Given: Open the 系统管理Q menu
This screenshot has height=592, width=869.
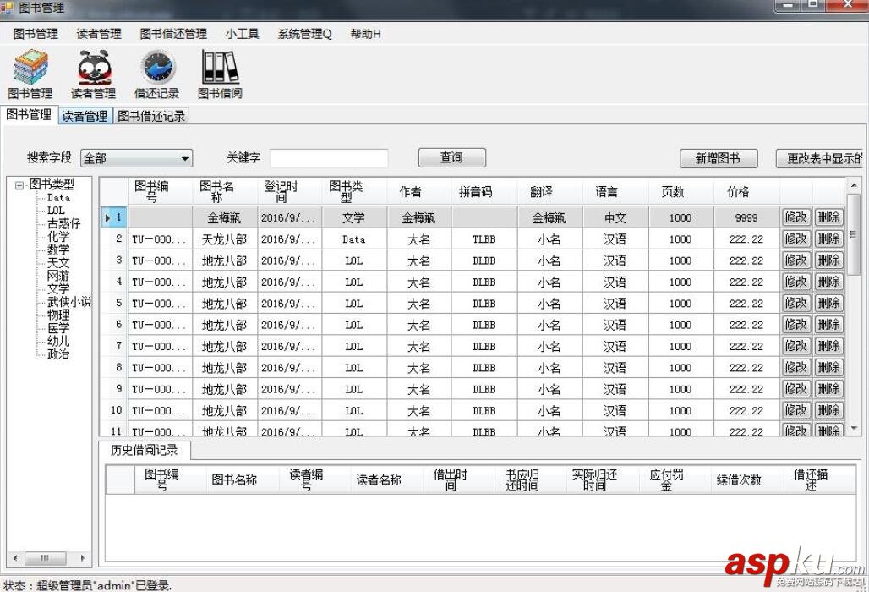Looking at the screenshot, I should pyautogui.click(x=304, y=34).
